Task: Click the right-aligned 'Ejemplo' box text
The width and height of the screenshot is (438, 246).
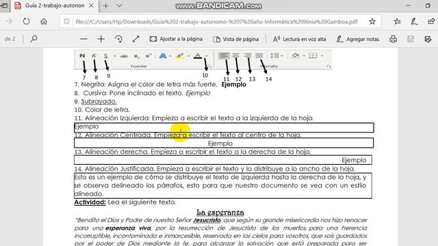Action: (354, 160)
